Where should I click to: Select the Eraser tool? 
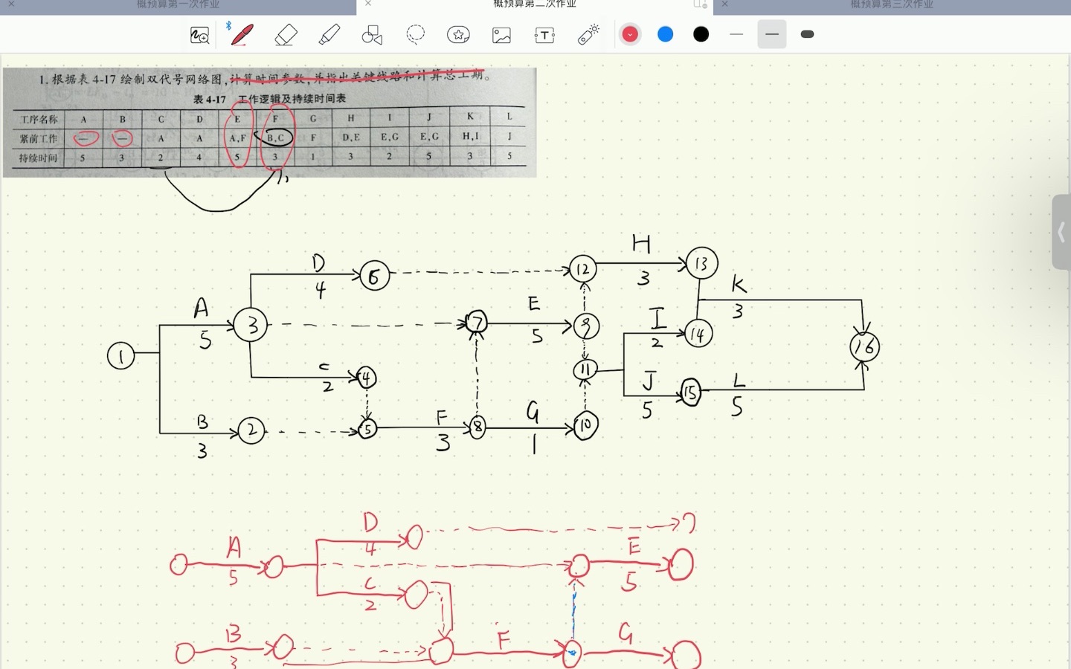286,35
